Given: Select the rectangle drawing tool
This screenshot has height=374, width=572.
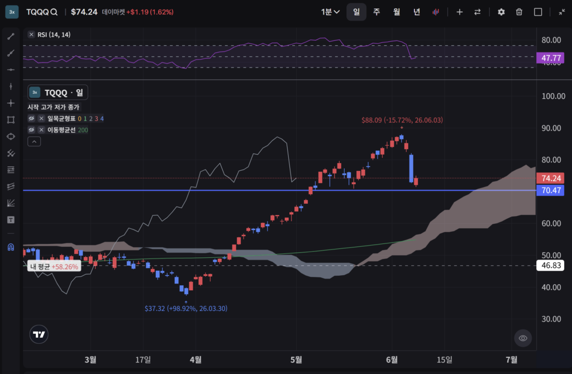Looking at the screenshot, I should point(11,120).
